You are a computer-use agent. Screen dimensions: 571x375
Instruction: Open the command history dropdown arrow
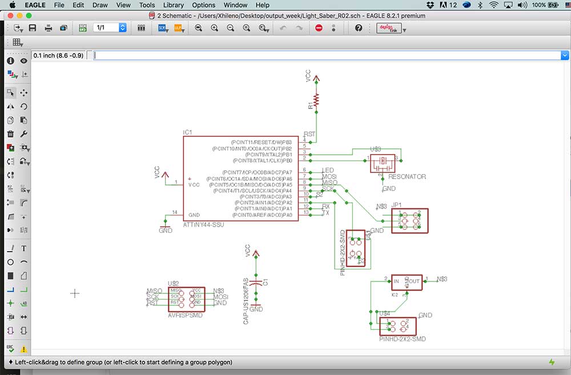[x=565, y=55]
